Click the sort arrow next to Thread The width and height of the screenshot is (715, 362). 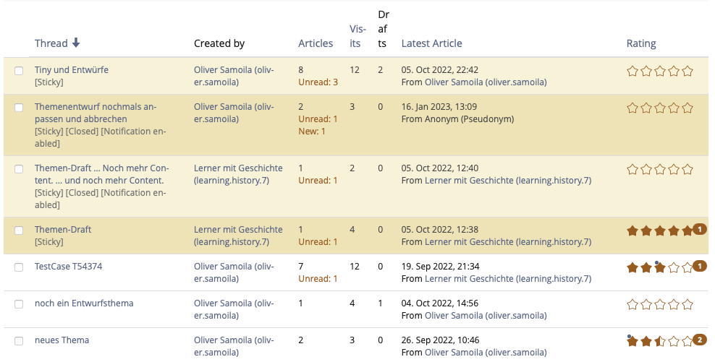coord(76,43)
